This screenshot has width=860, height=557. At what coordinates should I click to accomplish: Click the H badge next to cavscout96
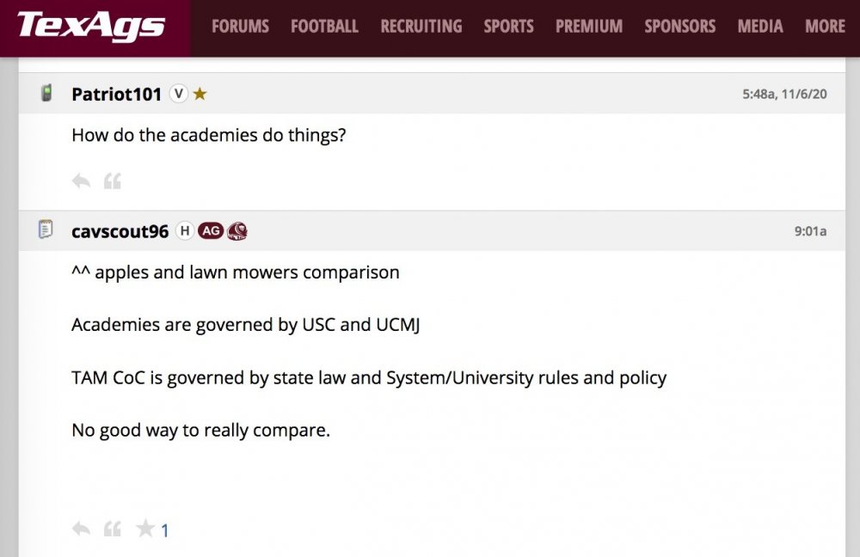pyautogui.click(x=184, y=230)
